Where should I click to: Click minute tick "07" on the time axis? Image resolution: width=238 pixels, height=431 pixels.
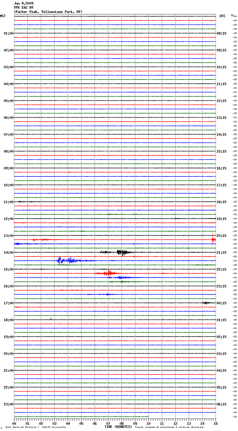pos(108,423)
